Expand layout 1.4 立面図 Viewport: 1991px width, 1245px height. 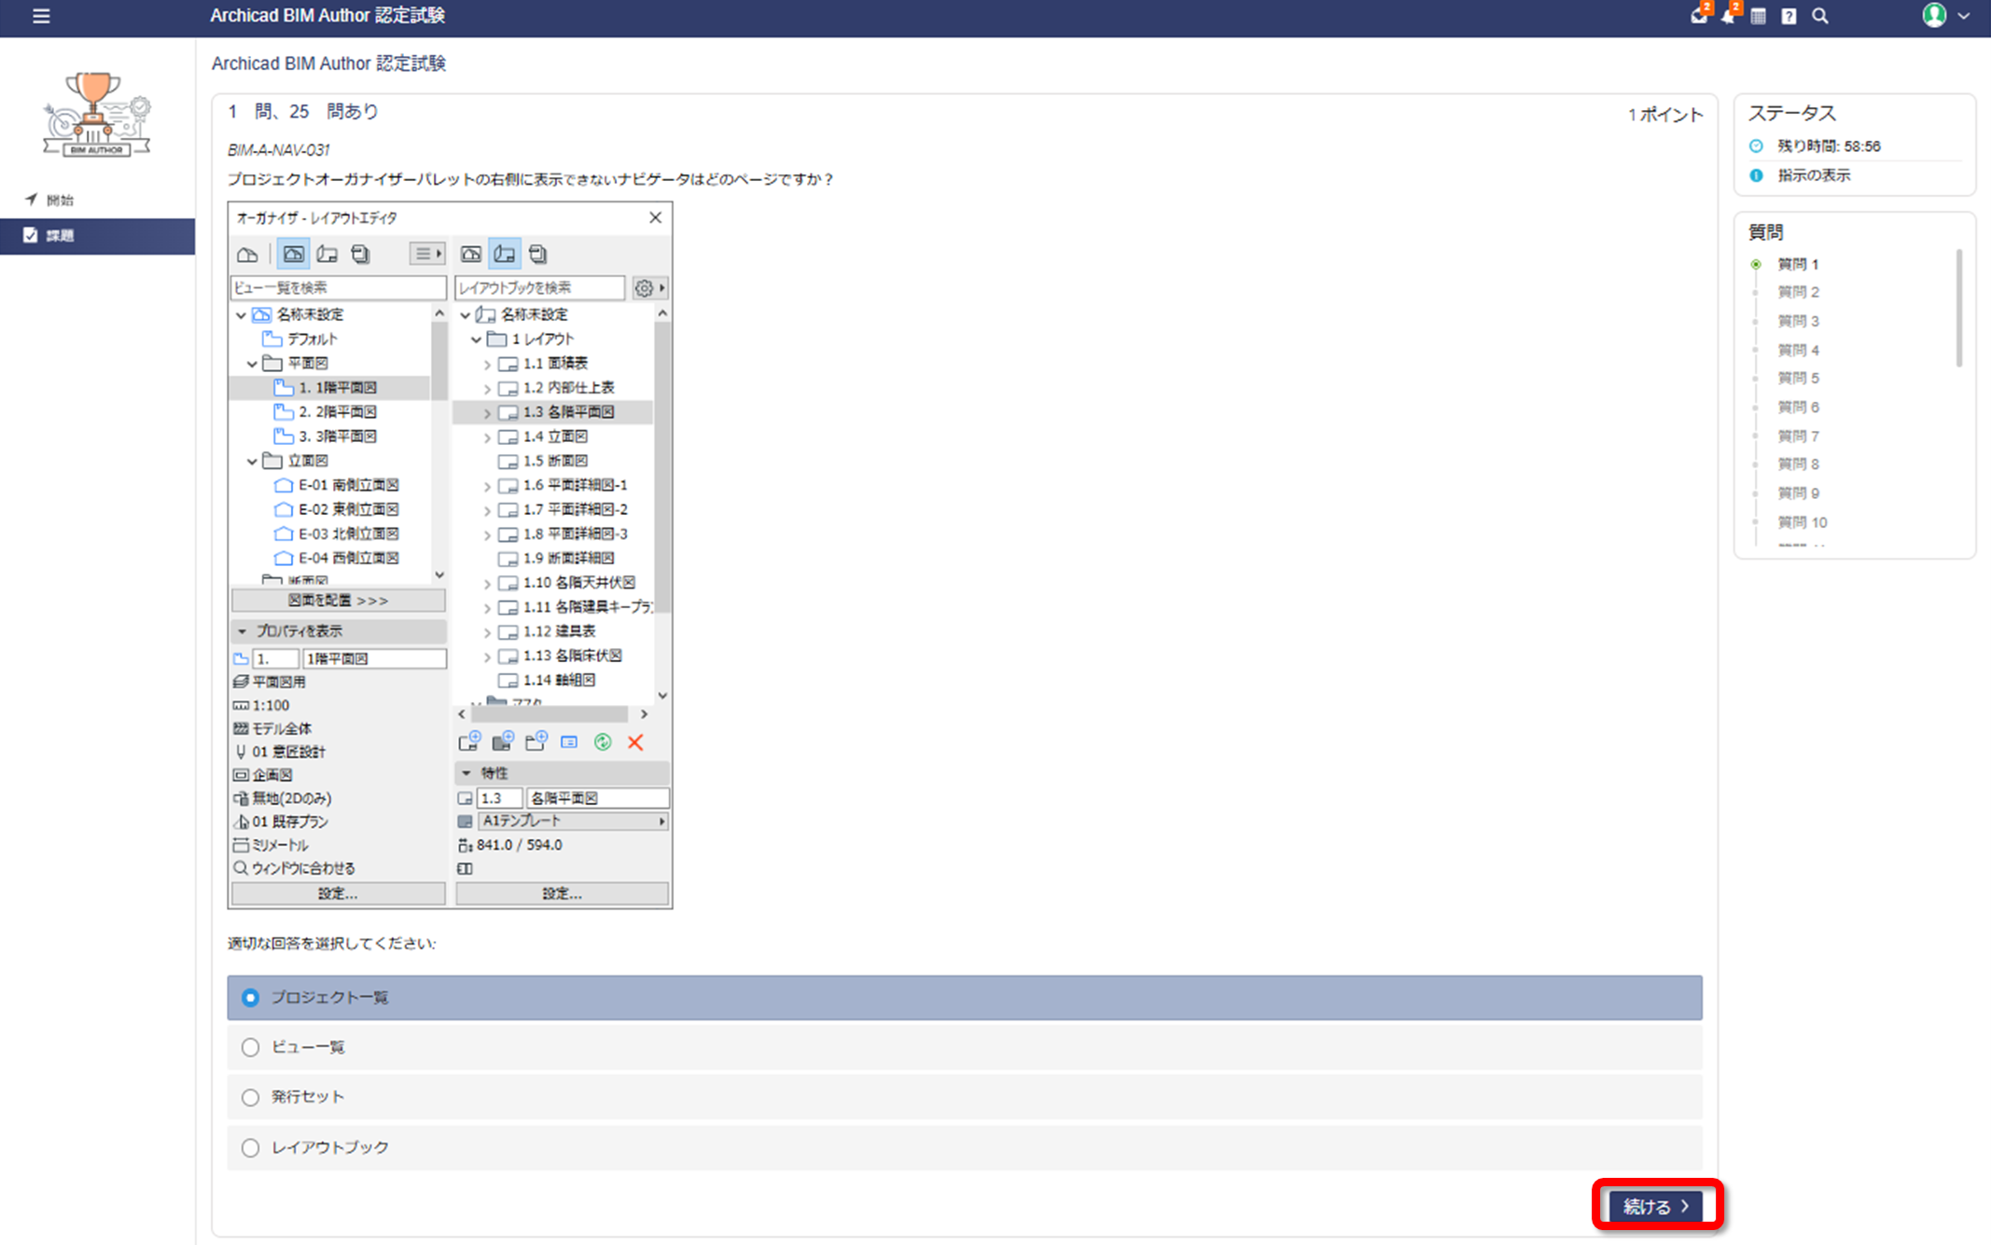(487, 436)
